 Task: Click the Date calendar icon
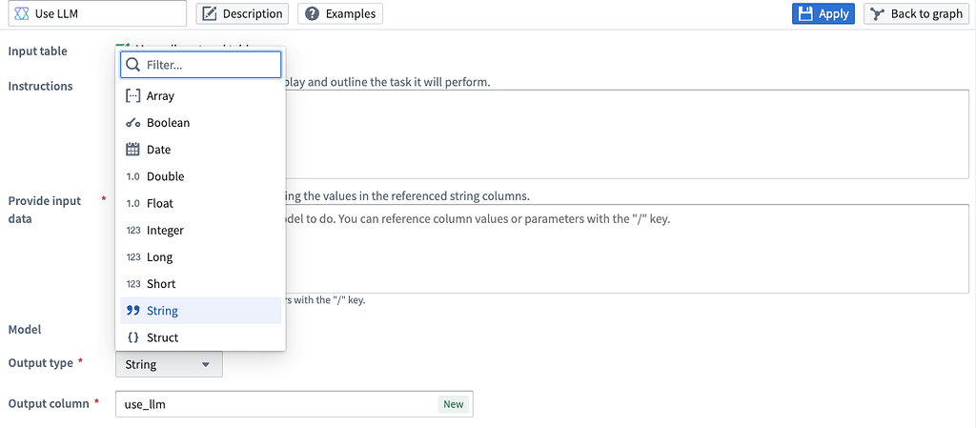[x=133, y=150]
